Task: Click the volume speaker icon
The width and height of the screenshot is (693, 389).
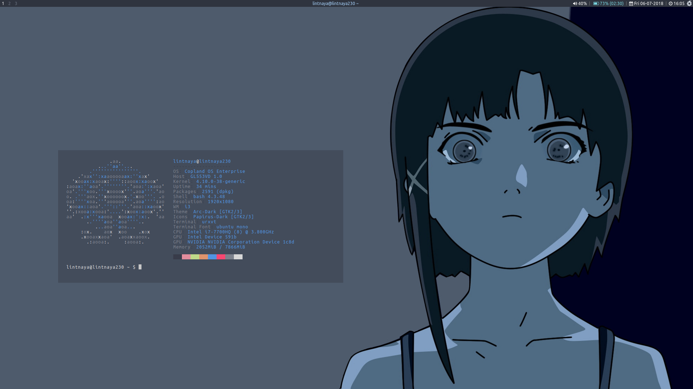Action: (575, 4)
